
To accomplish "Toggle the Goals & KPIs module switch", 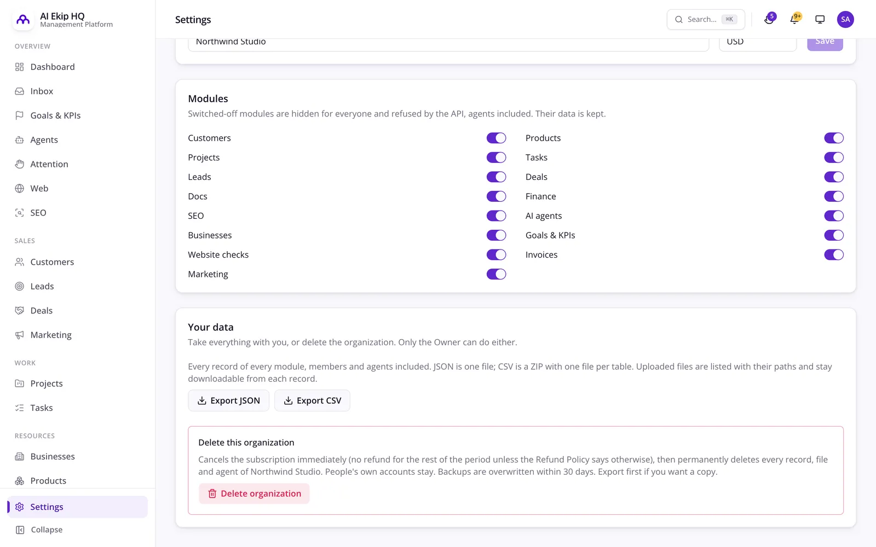I will [834, 235].
